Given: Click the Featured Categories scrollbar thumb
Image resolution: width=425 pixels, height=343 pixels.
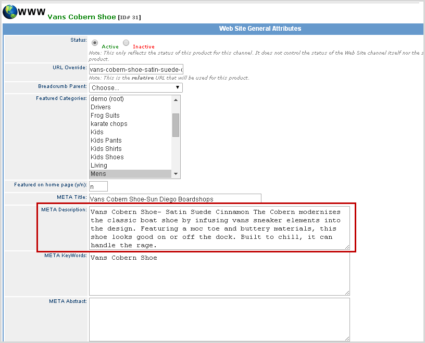Looking at the screenshot, I should click(176, 125).
